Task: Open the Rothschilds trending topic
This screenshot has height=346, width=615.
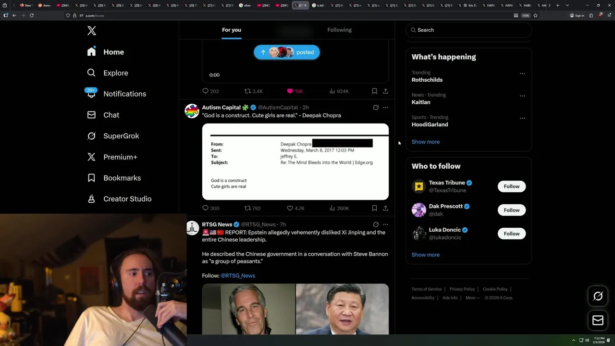Action: (x=427, y=80)
